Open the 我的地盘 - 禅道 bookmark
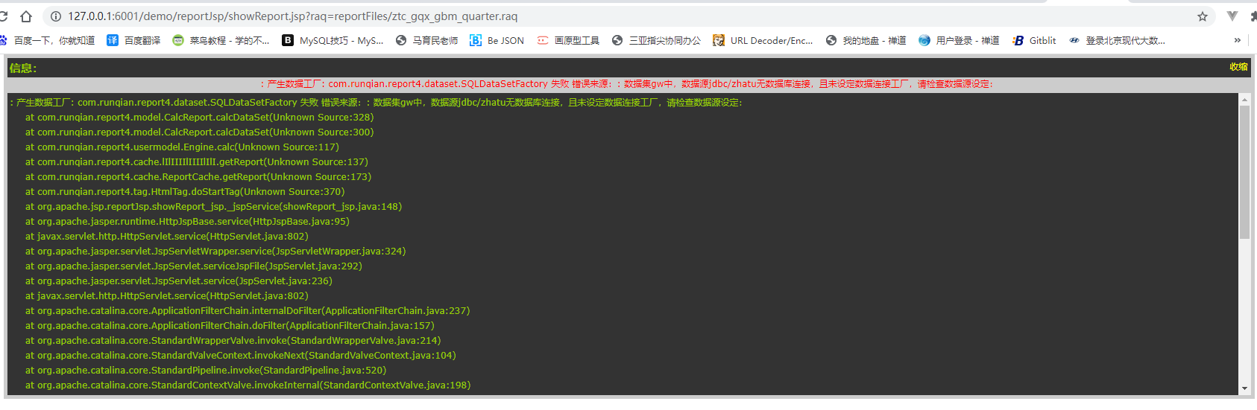The width and height of the screenshot is (1257, 410). 866,41
